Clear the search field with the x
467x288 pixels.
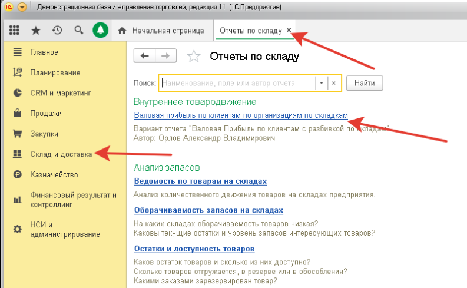point(333,84)
